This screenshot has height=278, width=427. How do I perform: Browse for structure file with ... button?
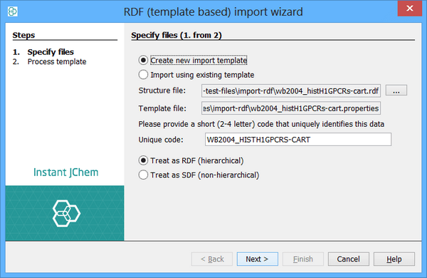point(396,91)
